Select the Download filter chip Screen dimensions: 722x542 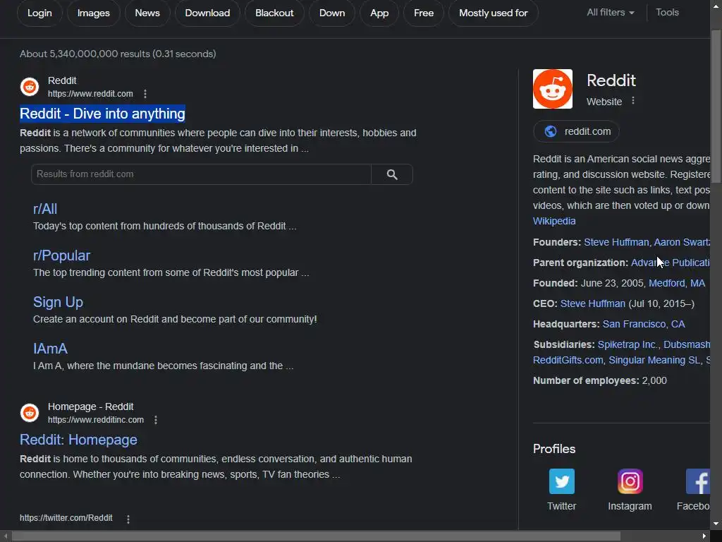pos(207,13)
